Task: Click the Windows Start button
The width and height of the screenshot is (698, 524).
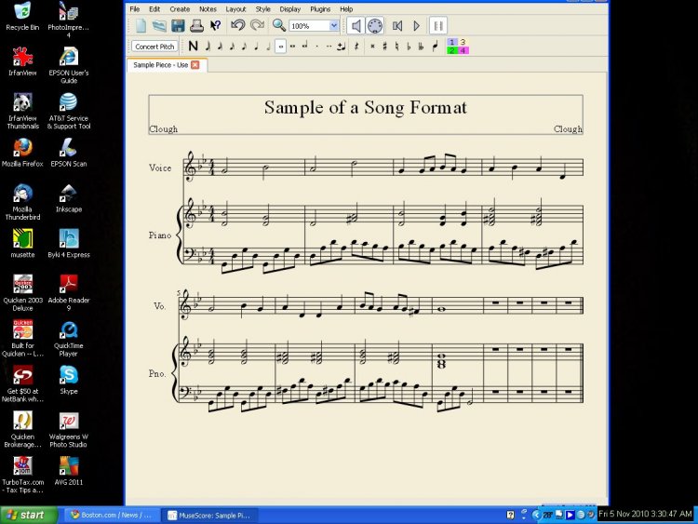Action: (26, 515)
